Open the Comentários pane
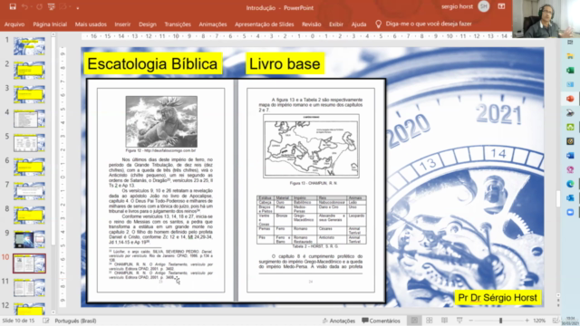Viewport: 580px width, 326px height. [381, 321]
